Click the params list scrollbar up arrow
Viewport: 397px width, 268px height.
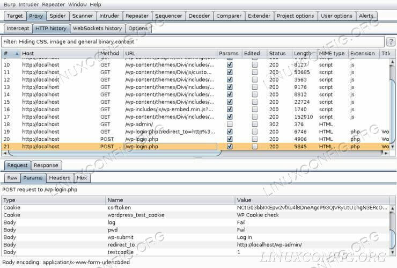click(x=393, y=208)
